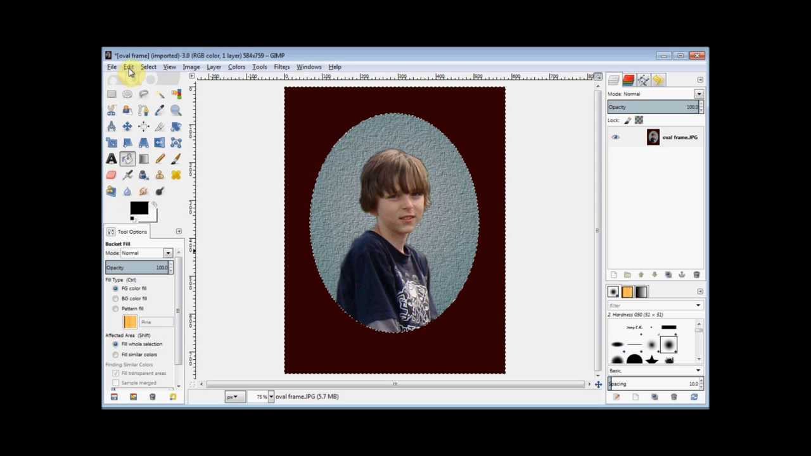811x456 pixels.
Task: Select the Paintbrush tool
Action: 176,159
